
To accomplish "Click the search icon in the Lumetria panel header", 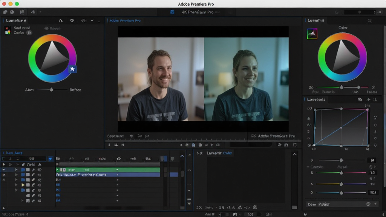I will pyautogui.click(x=369, y=21).
